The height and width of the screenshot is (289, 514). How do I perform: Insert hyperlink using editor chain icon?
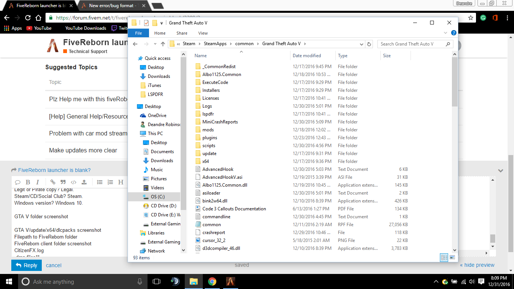pyautogui.click(x=53, y=182)
